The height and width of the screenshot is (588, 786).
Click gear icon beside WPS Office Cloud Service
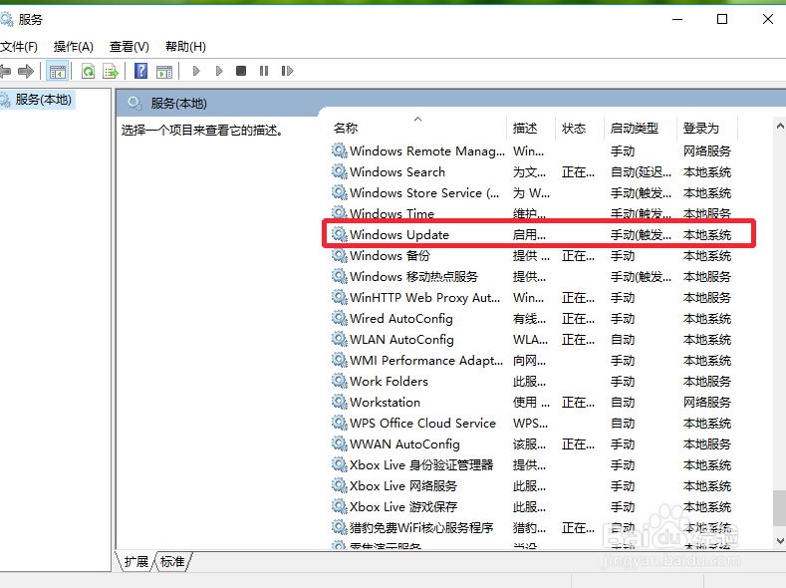click(340, 423)
